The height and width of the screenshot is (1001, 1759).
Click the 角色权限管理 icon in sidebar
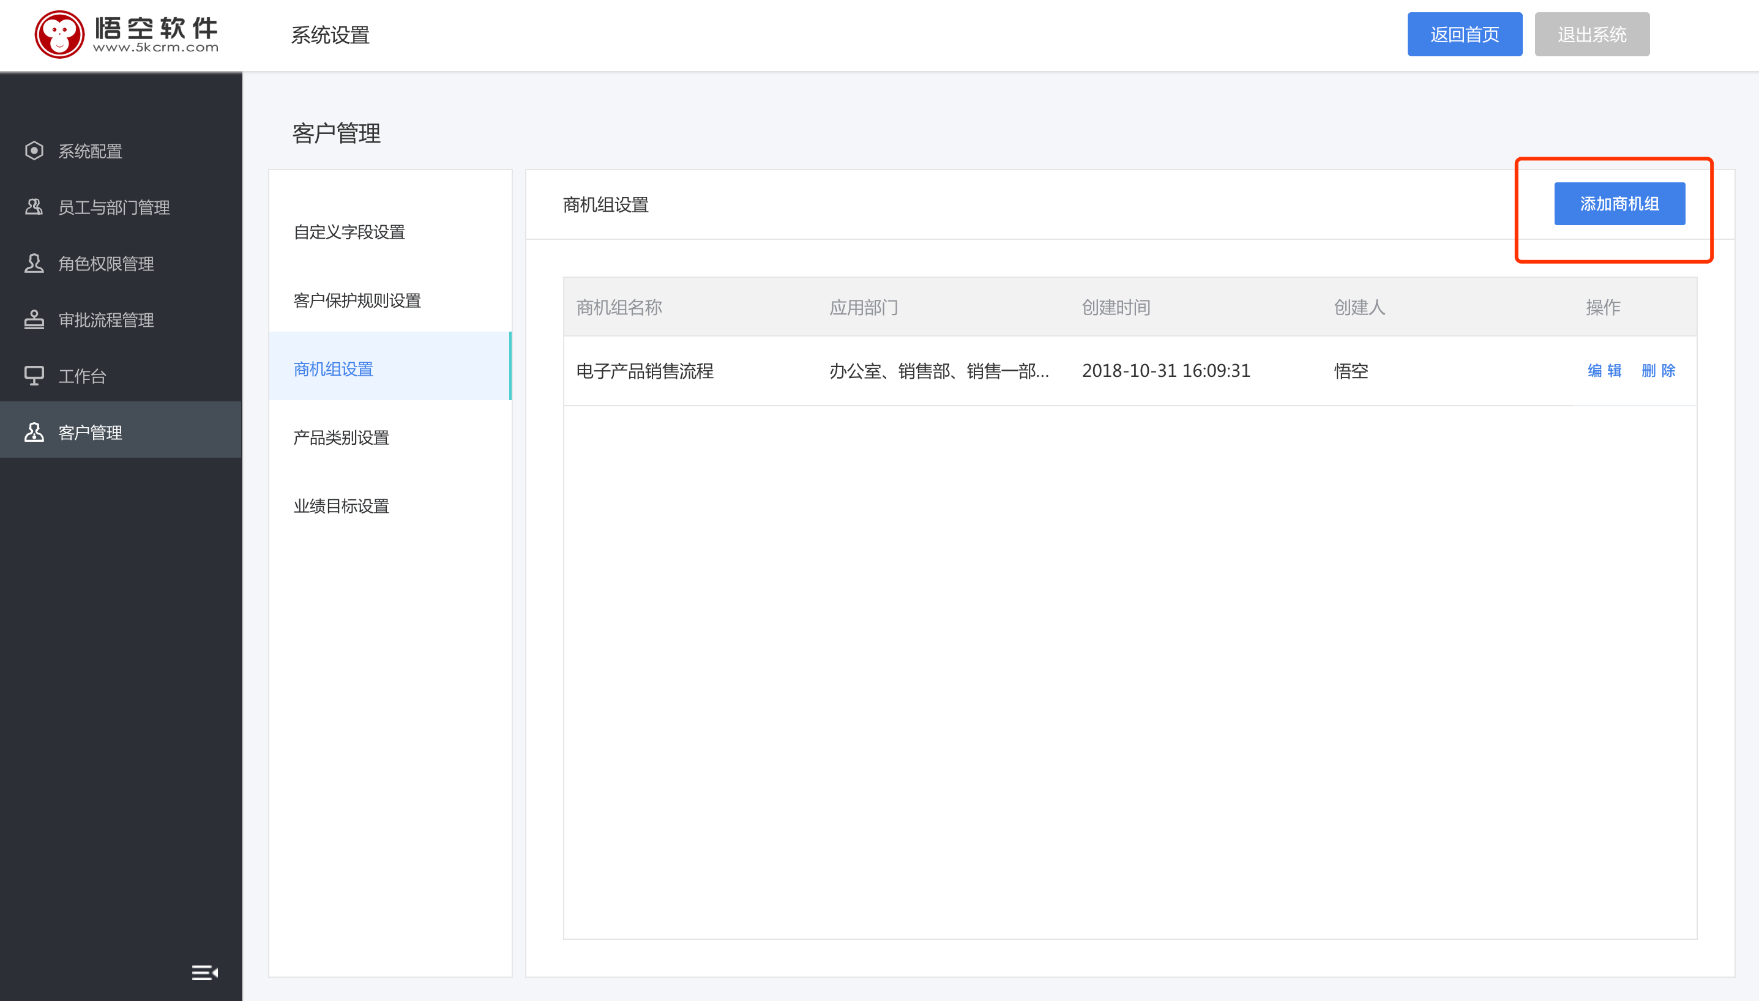[x=34, y=263]
